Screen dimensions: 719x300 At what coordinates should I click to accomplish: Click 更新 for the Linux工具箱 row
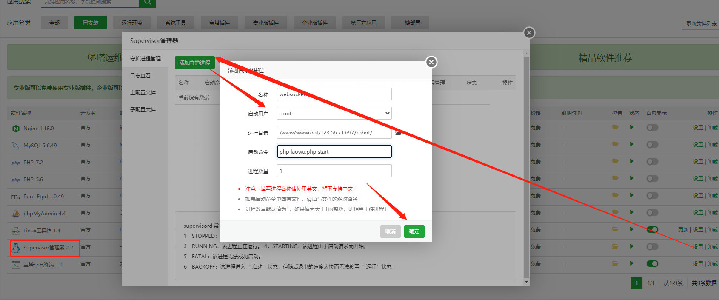coord(683,230)
